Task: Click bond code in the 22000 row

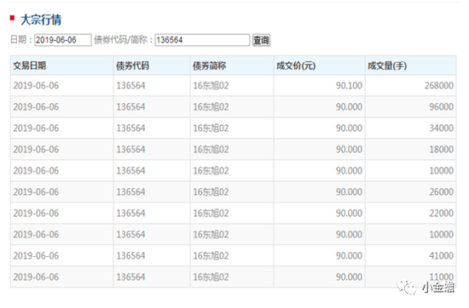Action: coord(130,213)
